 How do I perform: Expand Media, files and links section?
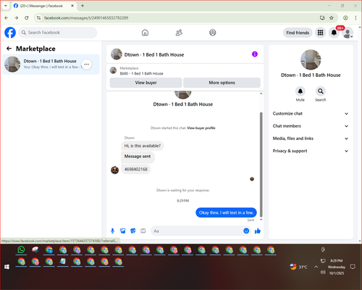click(311, 138)
